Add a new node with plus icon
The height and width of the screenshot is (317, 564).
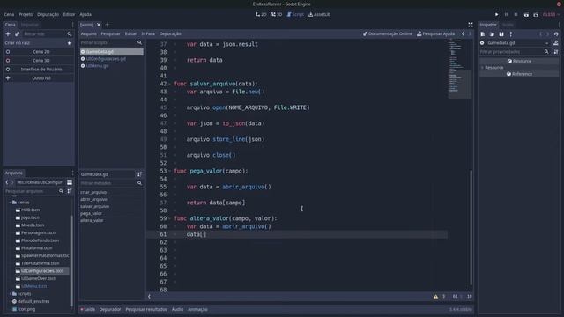[x=8, y=33]
